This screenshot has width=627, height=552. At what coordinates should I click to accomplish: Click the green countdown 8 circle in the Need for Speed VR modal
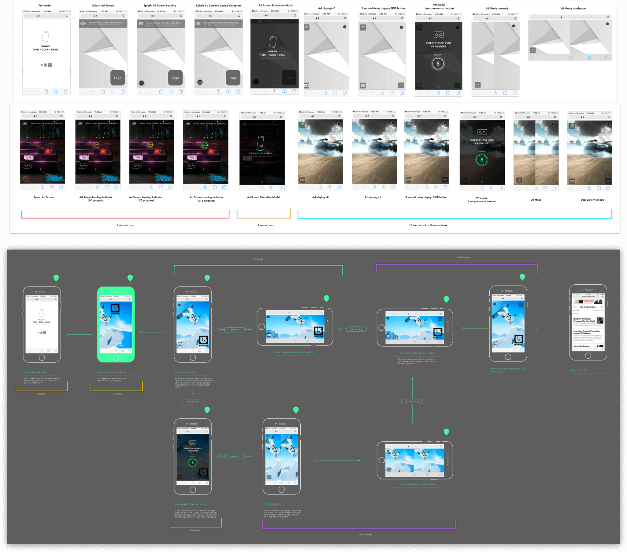click(x=482, y=160)
